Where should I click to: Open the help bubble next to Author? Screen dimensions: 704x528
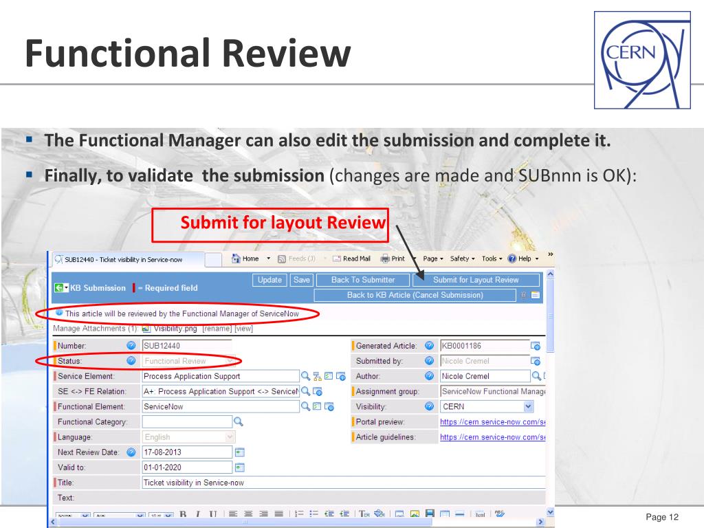[429, 376]
